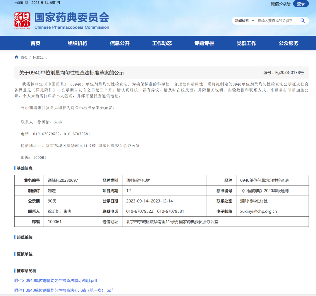Click the 90天 publicity period cell

[68, 201]
